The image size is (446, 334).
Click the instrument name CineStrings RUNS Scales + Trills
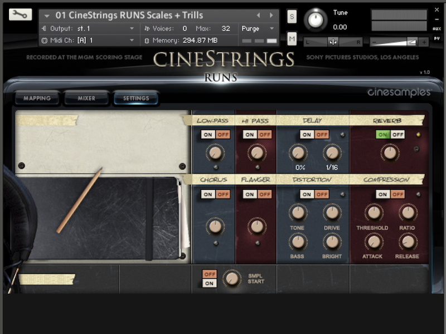click(x=129, y=16)
